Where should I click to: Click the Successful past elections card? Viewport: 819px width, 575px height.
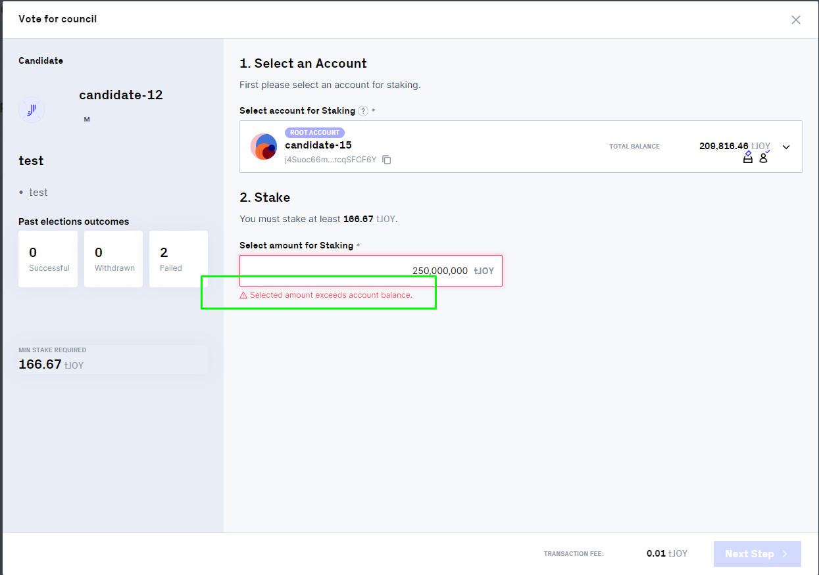tap(48, 259)
